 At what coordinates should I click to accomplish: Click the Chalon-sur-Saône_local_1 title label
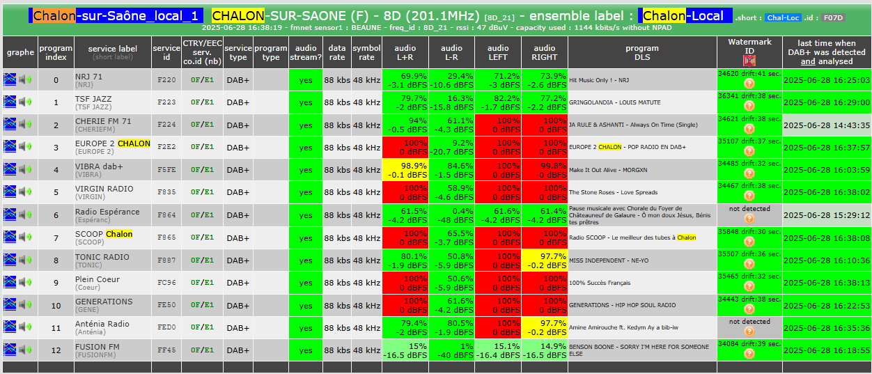(x=116, y=15)
